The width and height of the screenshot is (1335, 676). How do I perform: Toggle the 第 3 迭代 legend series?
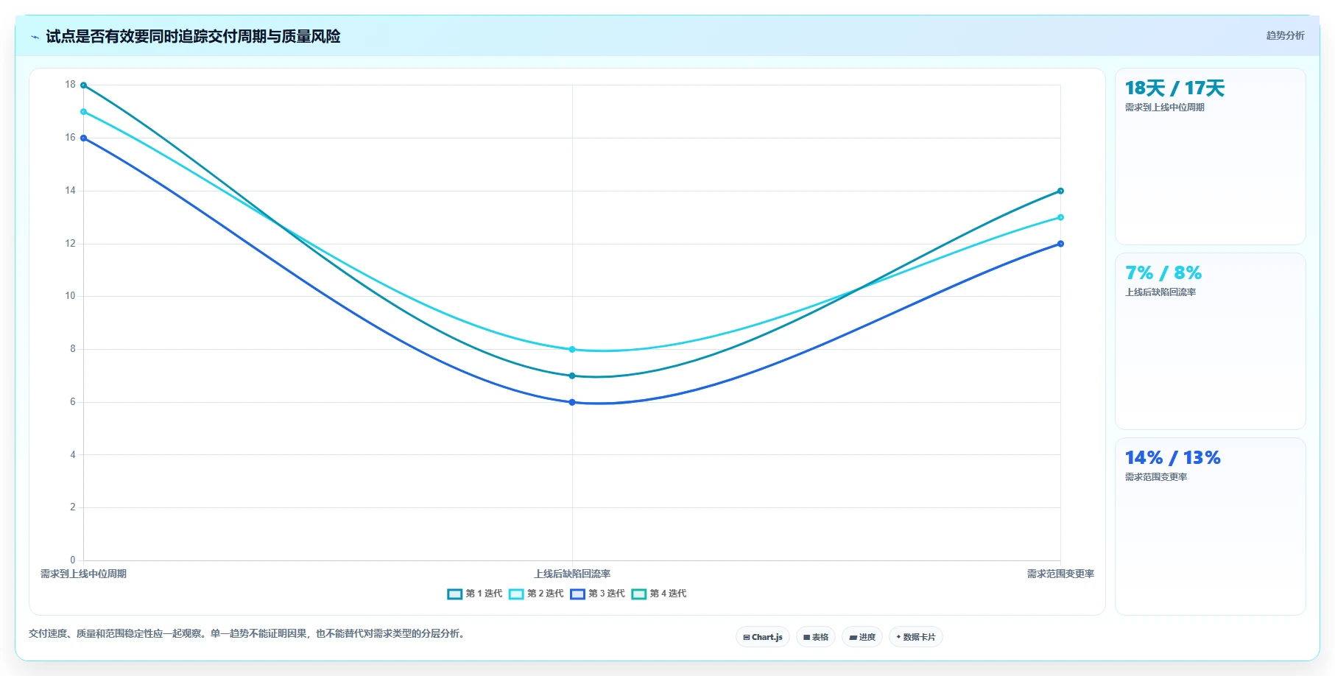coord(597,594)
